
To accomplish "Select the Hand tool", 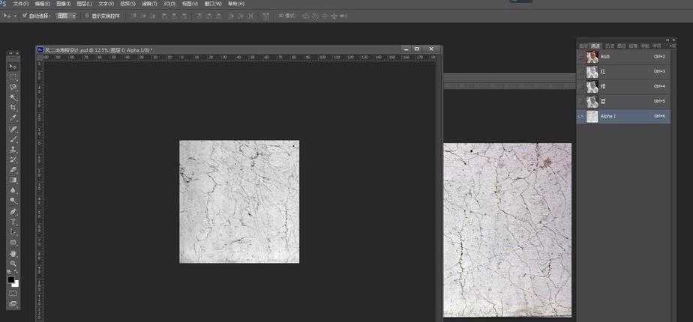I will tap(13, 253).
